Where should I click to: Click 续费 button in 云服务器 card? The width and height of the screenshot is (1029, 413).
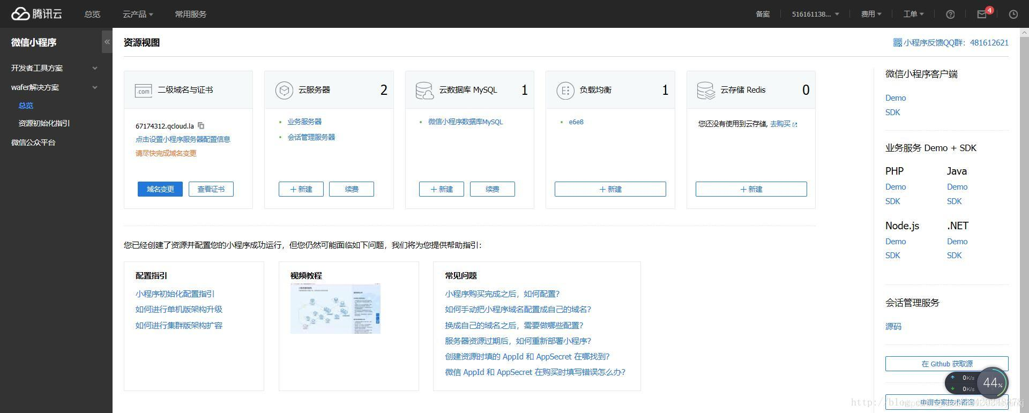(352, 189)
